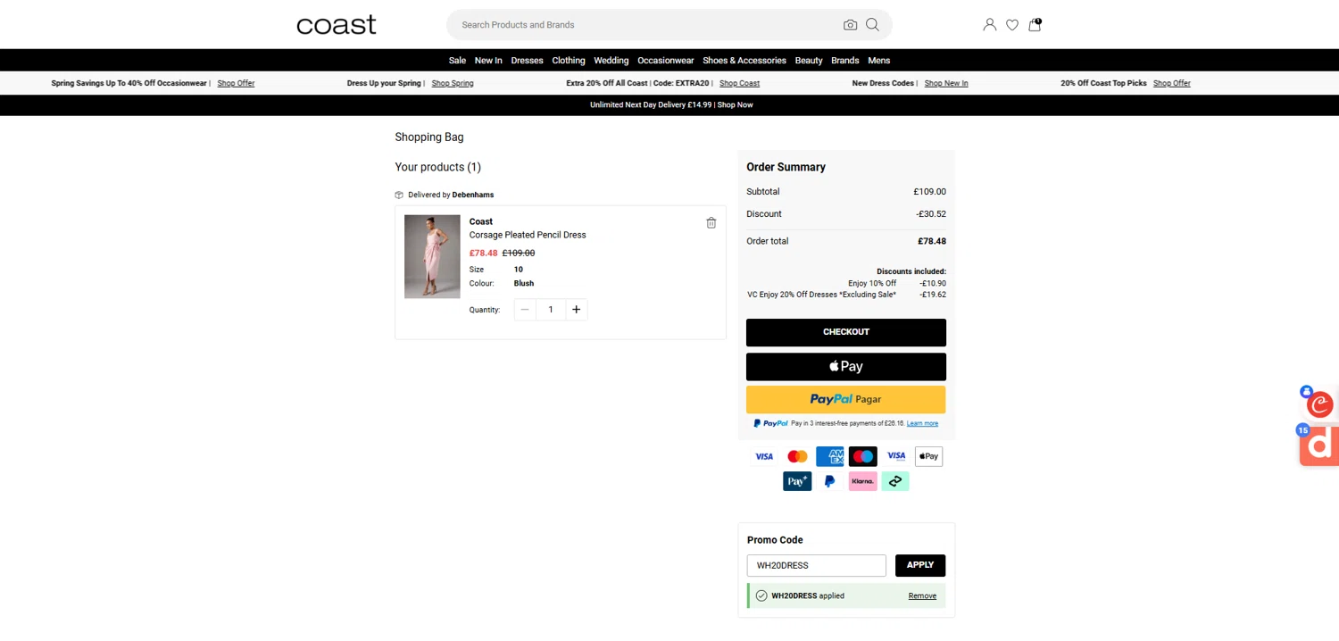Increase quantity with the plus button

click(x=577, y=310)
